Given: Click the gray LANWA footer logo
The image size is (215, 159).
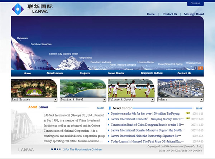Looking at the screenshot, I should click(x=26, y=150).
